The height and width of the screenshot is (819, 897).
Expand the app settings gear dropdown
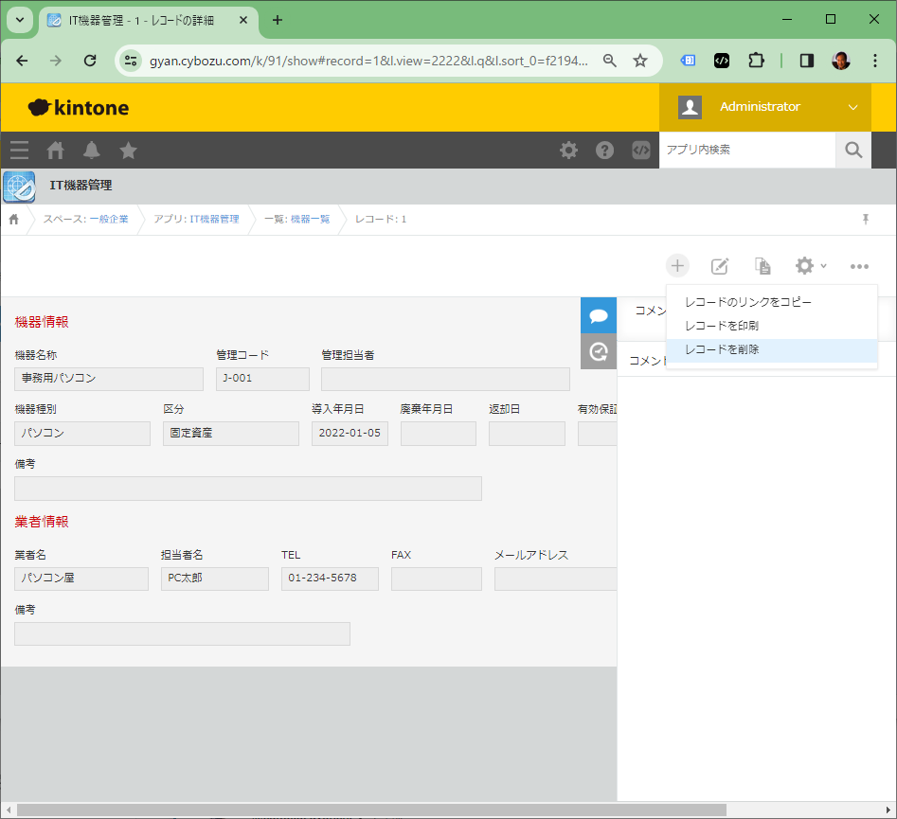(810, 266)
